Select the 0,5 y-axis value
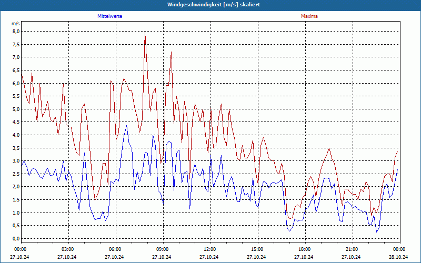 tap(16, 226)
